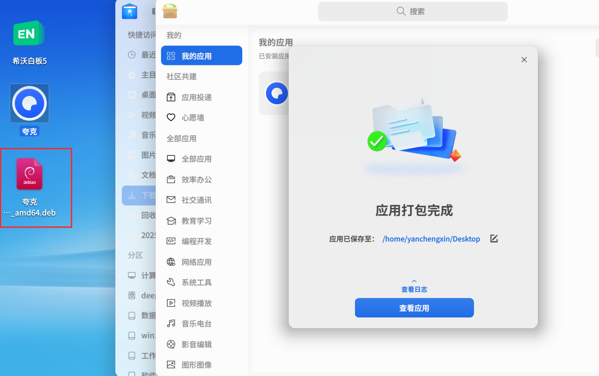Click the 快捷访问 header in file manager
The height and width of the screenshot is (376, 599).
point(142,35)
